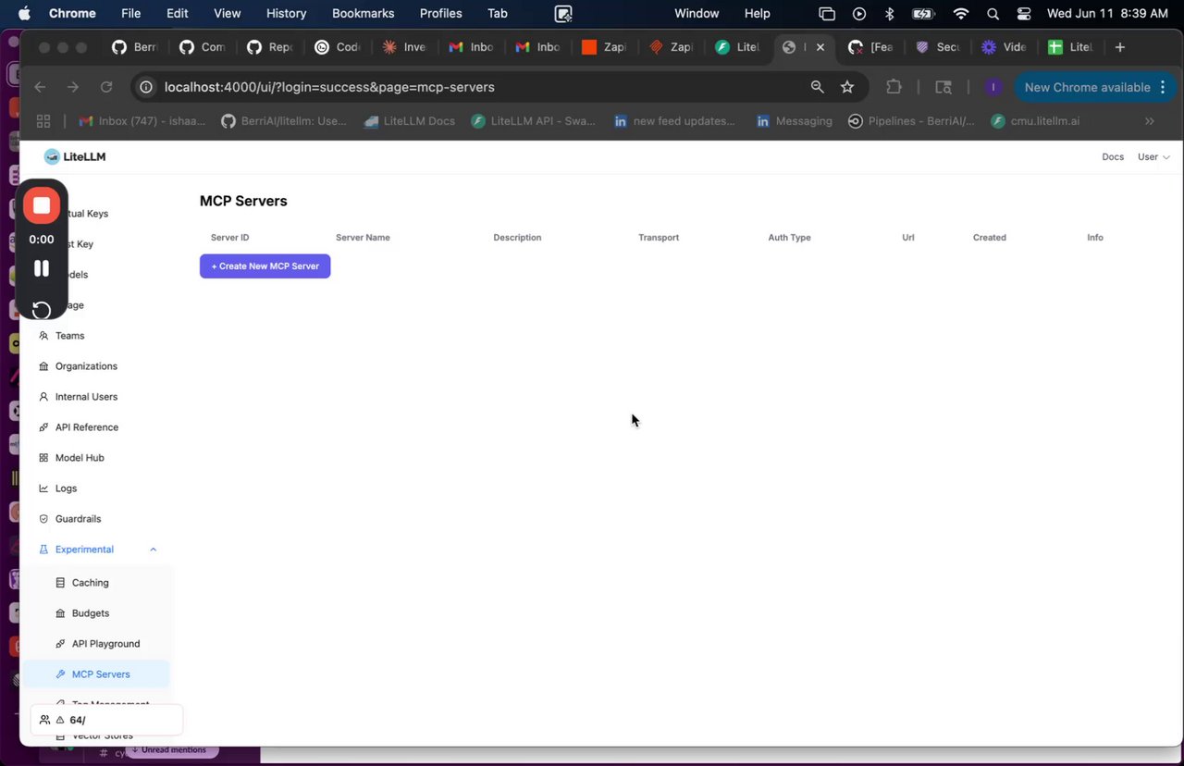Restart the recording with the circular arrow
Viewport: 1184px width, 766px height.
(x=42, y=310)
